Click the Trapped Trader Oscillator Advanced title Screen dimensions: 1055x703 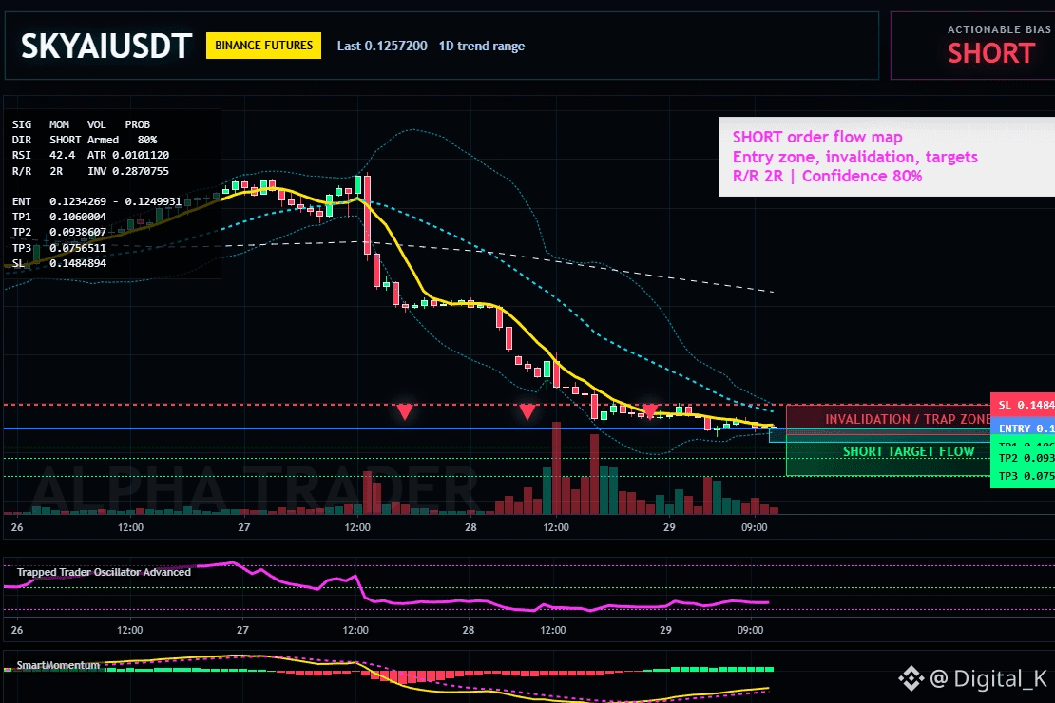[104, 572]
